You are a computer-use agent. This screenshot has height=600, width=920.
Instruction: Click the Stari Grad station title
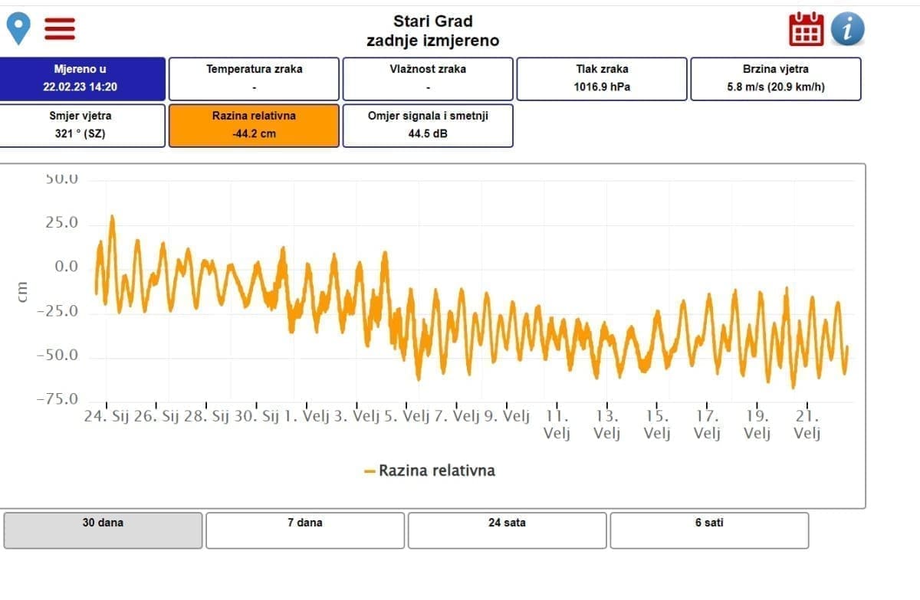[432, 21]
